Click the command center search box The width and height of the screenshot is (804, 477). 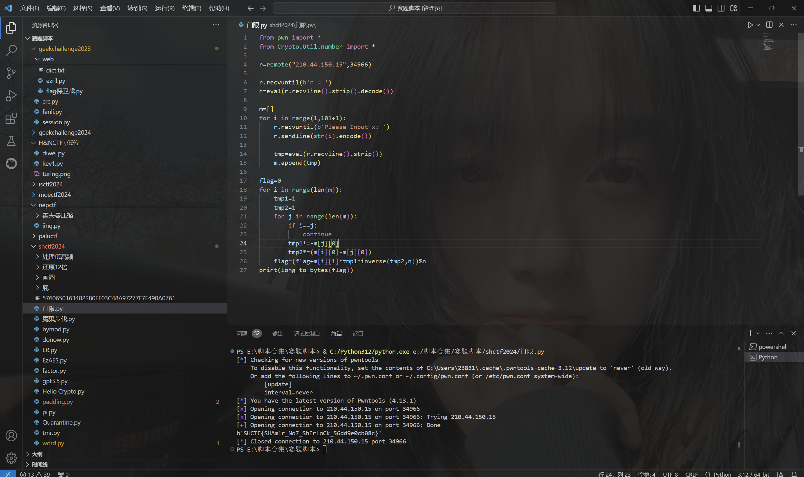(x=414, y=8)
